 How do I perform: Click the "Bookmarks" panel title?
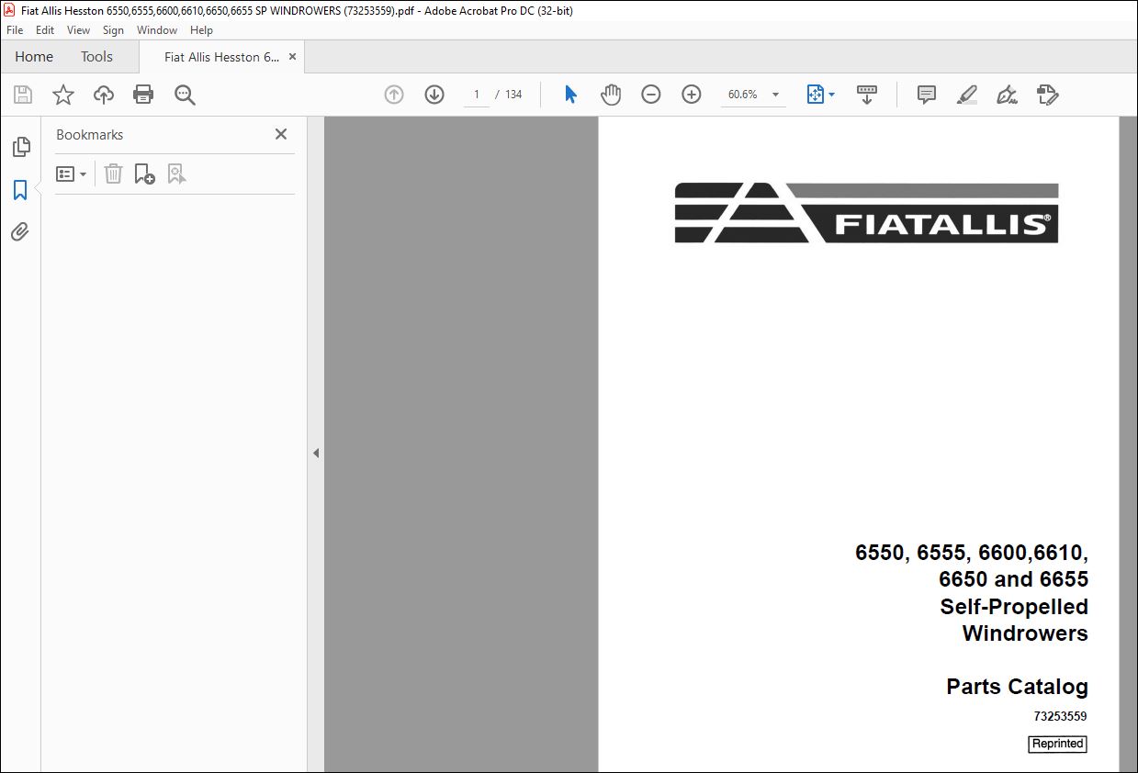89,134
